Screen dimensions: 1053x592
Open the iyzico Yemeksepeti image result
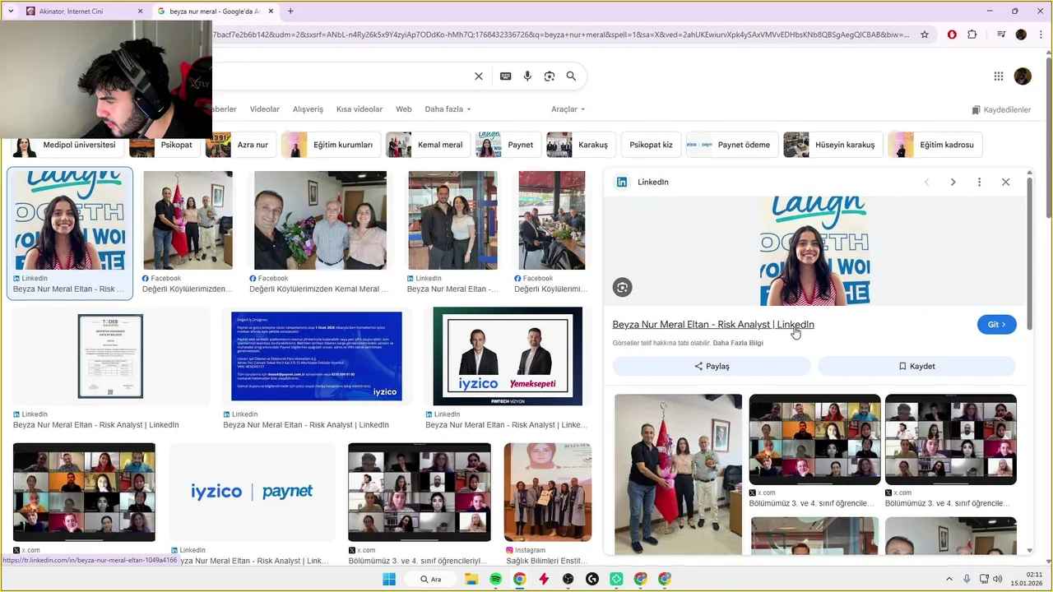click(508, 357)
